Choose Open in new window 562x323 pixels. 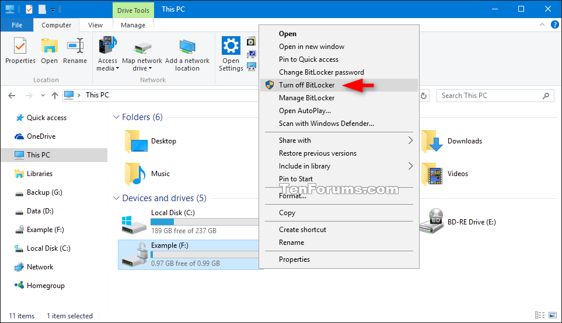pos(339,47)
